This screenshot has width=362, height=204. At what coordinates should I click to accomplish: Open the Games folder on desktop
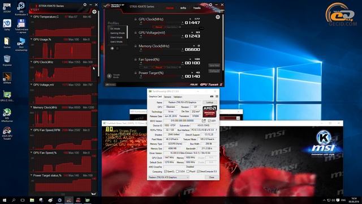click(7, 42)
